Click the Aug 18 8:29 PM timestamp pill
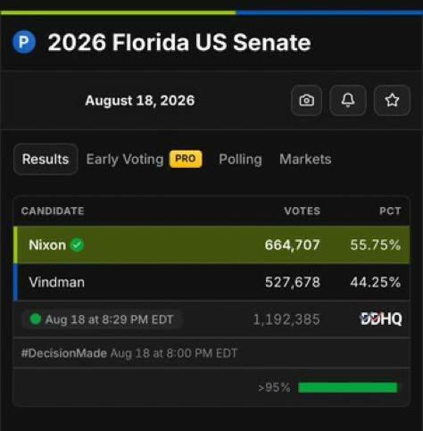 [102, 319]
